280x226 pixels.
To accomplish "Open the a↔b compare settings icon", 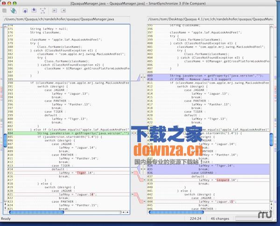I will coord(42,11).
